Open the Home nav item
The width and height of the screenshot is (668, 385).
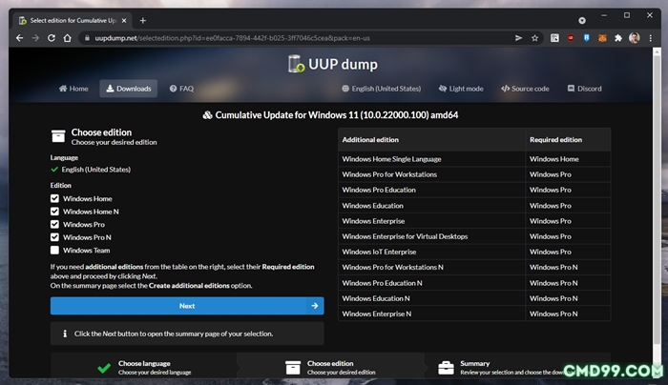click(x=73, y=89)
